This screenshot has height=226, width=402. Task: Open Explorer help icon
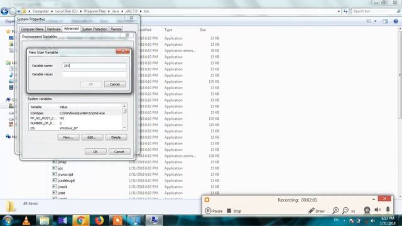[396, 21]
